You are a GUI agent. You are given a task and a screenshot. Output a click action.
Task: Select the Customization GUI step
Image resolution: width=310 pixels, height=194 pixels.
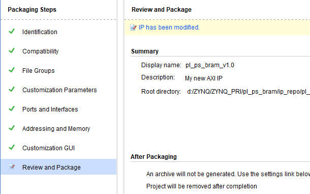click(x=48, y=148)
